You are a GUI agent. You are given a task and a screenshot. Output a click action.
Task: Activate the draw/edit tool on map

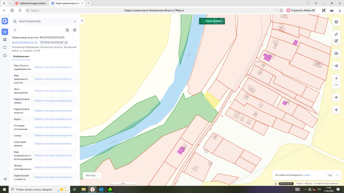pos(336,41)
